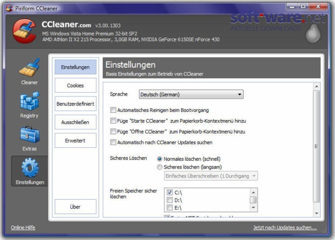Open the Erweitert tab

point(75,140)
